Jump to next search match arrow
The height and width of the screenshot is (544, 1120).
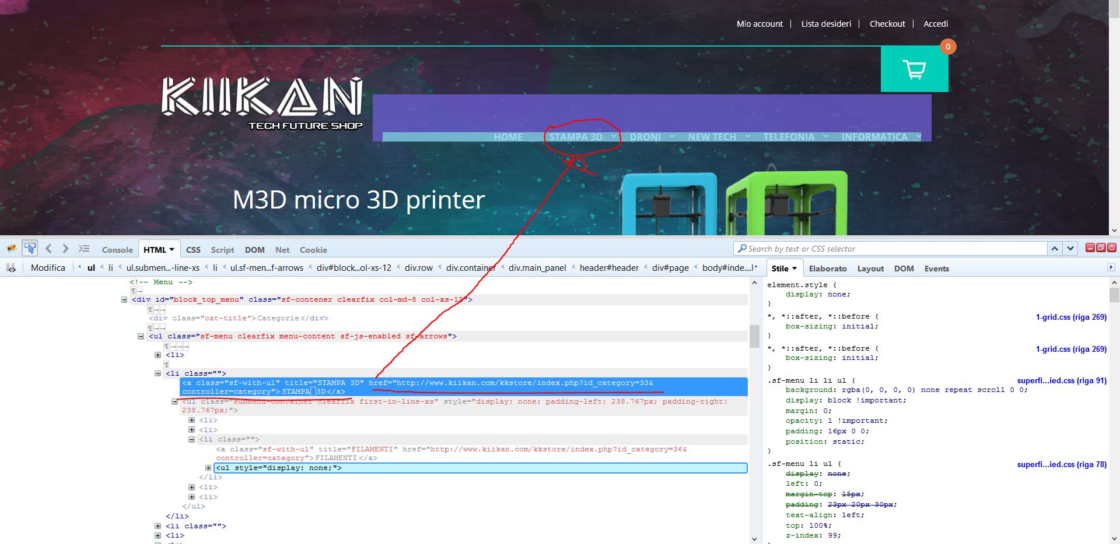coord(1070,249)
